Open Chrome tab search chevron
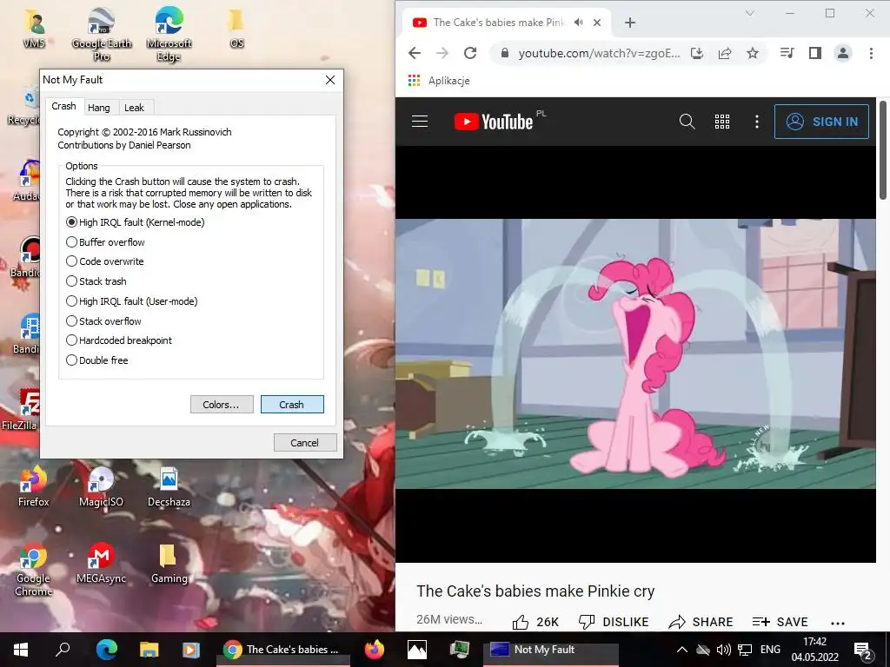Viewport: 890px width, 667px height. tap(750, 13)
